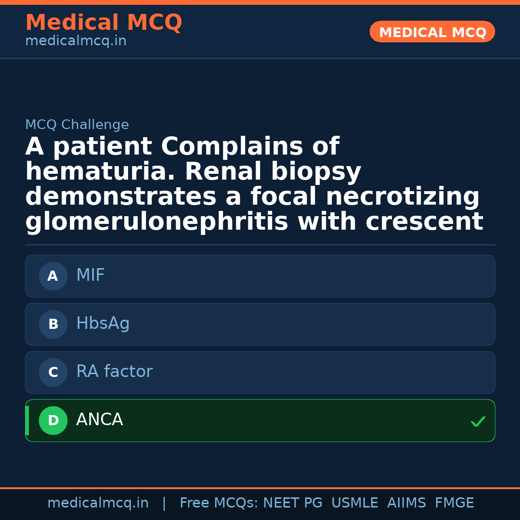Screen dimensions: 520x520
Task: Click the MCQ Challenge label
Action: pyautogui.click(x=77, y=125)
